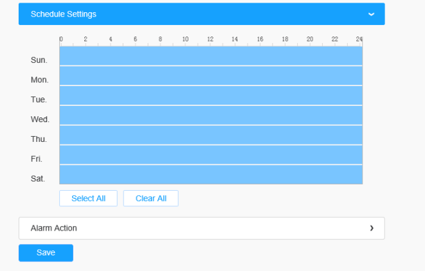Click the 18 hour mark on ruler

285,40
